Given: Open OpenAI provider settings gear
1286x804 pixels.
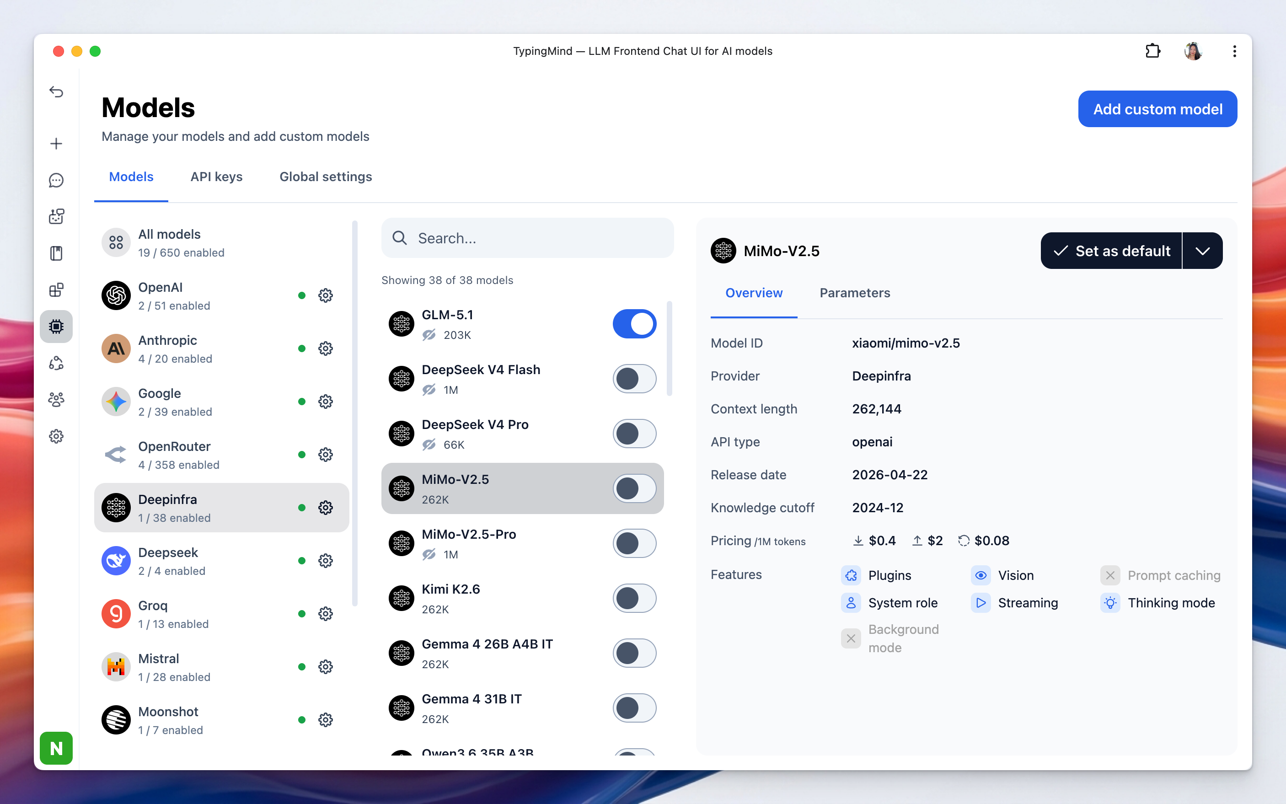Looking at the screenshot, I should click(325, 295).
